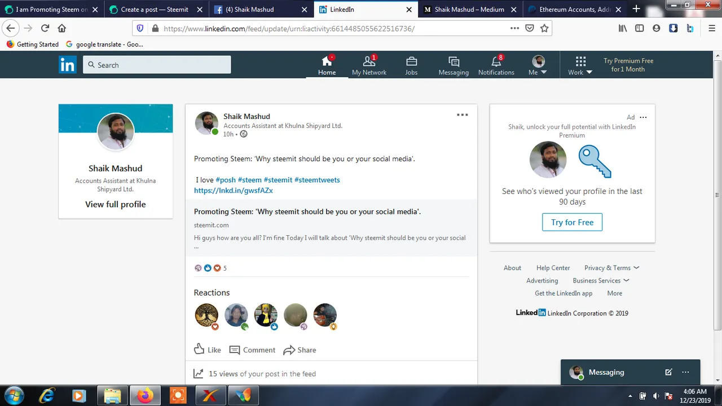Open Windows Start button
722x406 pixels.
pos(14,396)
